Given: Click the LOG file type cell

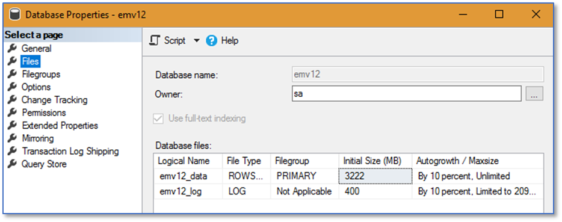Looking at the screenshot, I should point(247,191).
